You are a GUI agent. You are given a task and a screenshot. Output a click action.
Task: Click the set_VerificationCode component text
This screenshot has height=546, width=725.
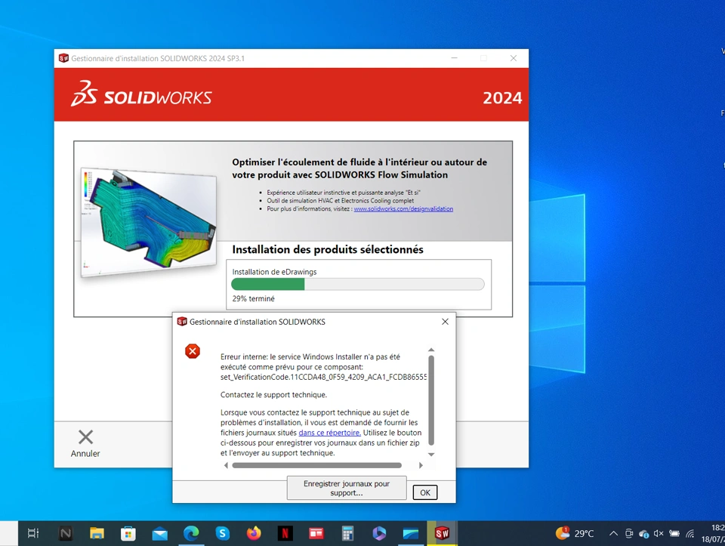click(324, 378)
